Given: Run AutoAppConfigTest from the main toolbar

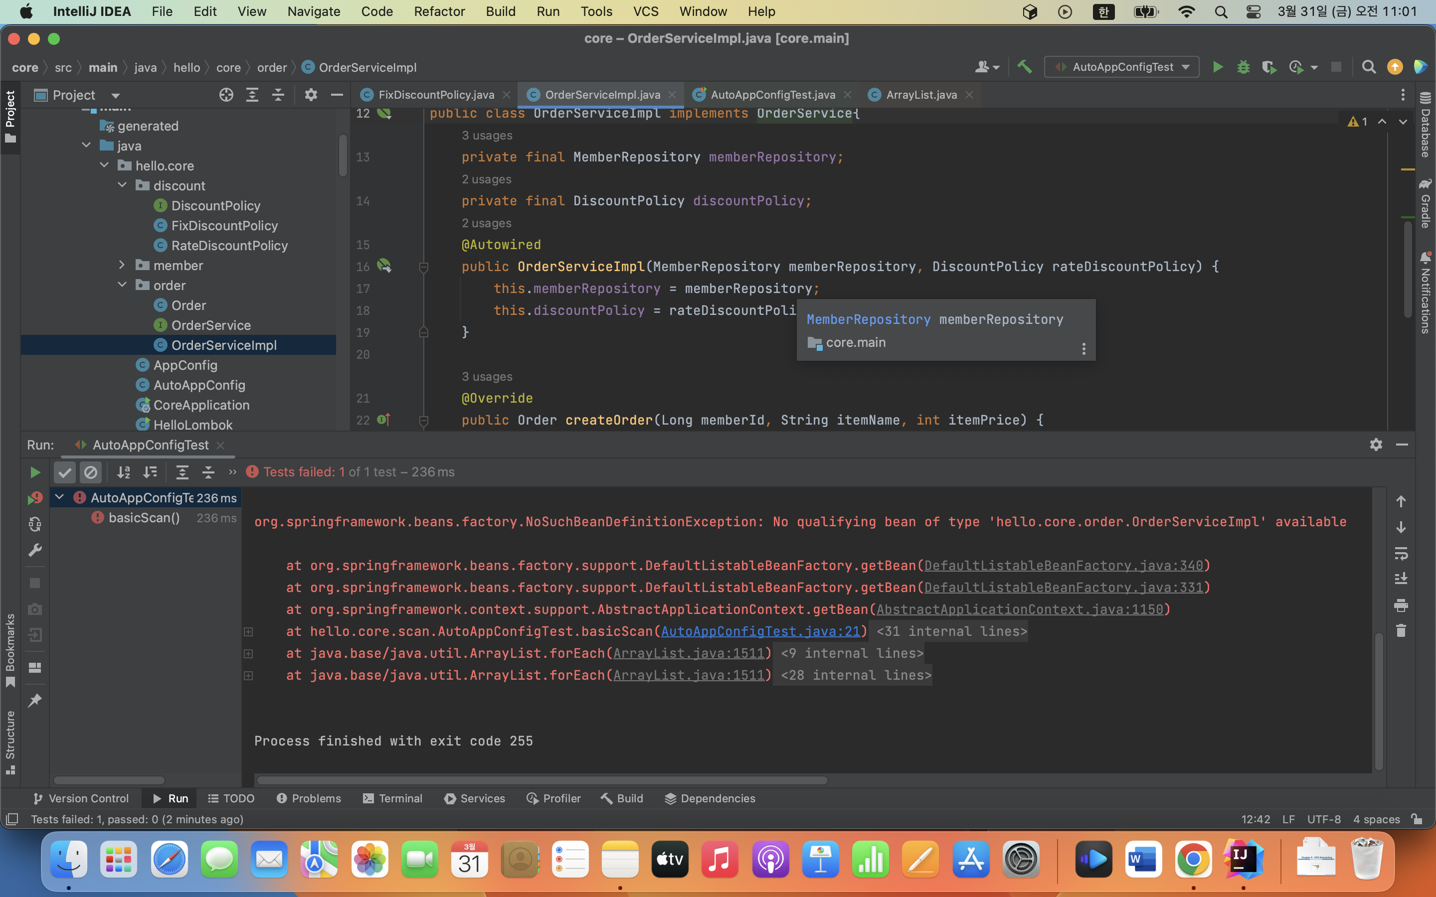Looking at the screenshot, I should coord(1218,67).
